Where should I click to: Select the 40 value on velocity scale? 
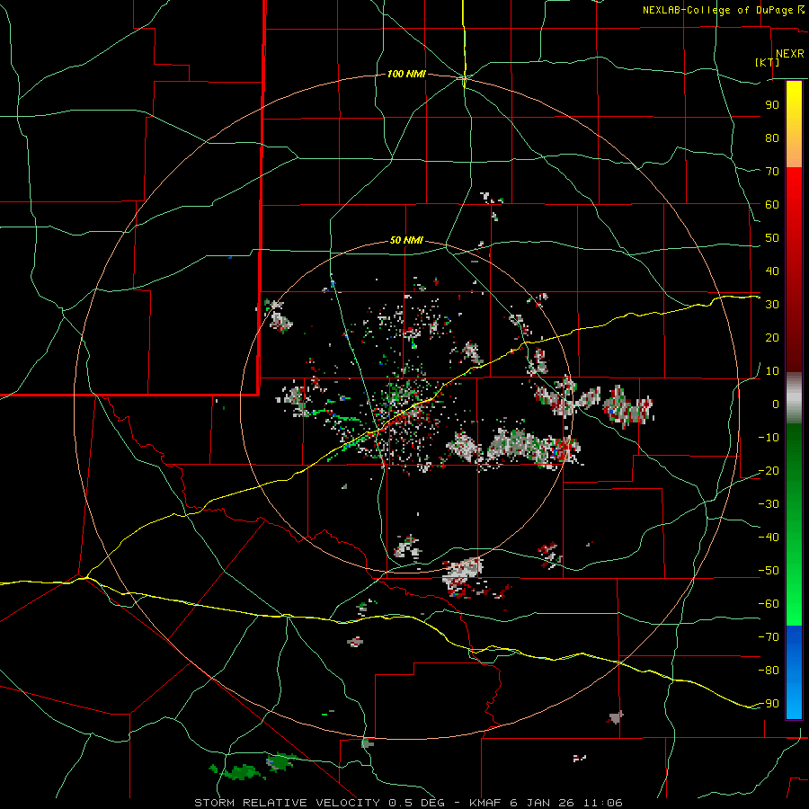(772, 271)
